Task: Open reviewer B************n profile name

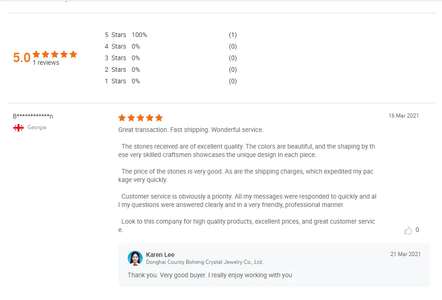Action: 33,116
